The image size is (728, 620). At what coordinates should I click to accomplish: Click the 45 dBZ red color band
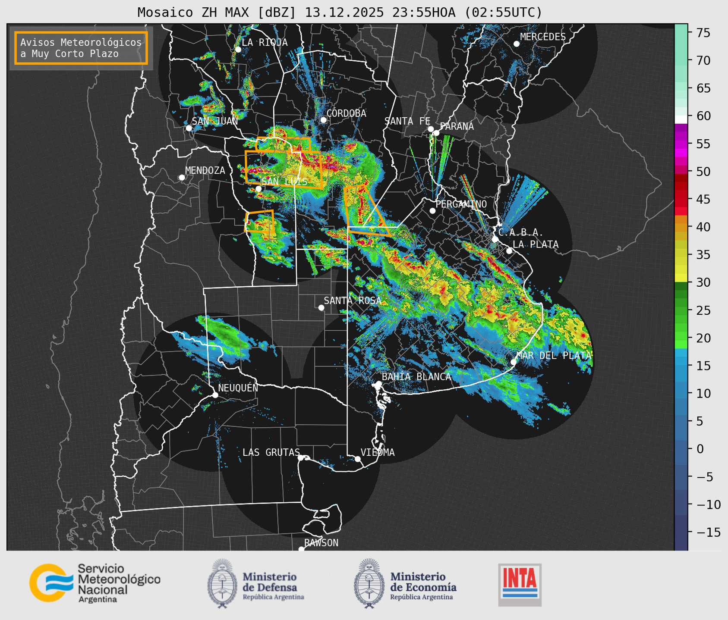(x=681, y=199)
